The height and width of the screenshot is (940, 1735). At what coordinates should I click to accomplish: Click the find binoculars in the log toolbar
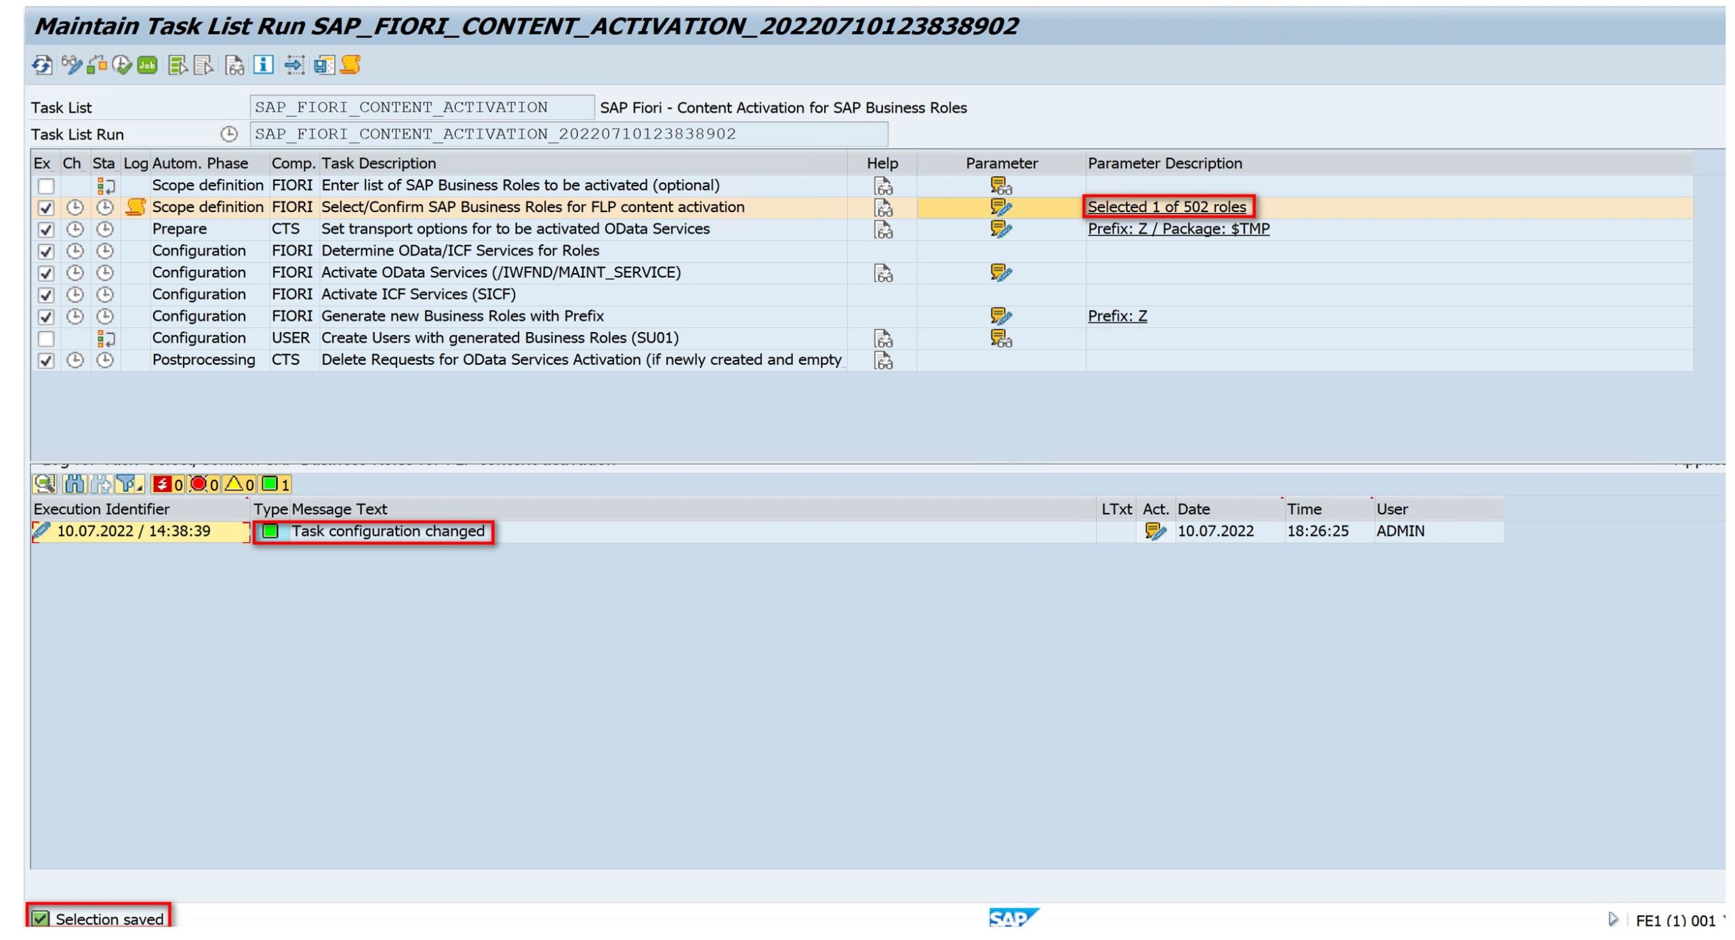[75, 484]
